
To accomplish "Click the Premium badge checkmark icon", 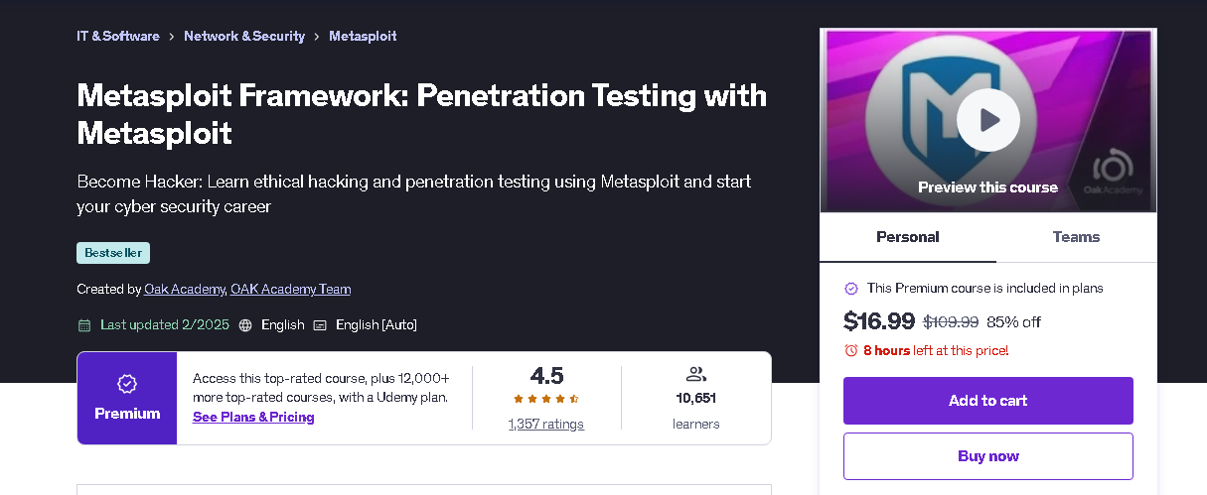I will point(127,384).
